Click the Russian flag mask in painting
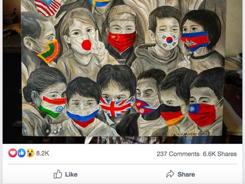Image resolution: width=245 pixels, height=184 pixels. click(82, 118)
